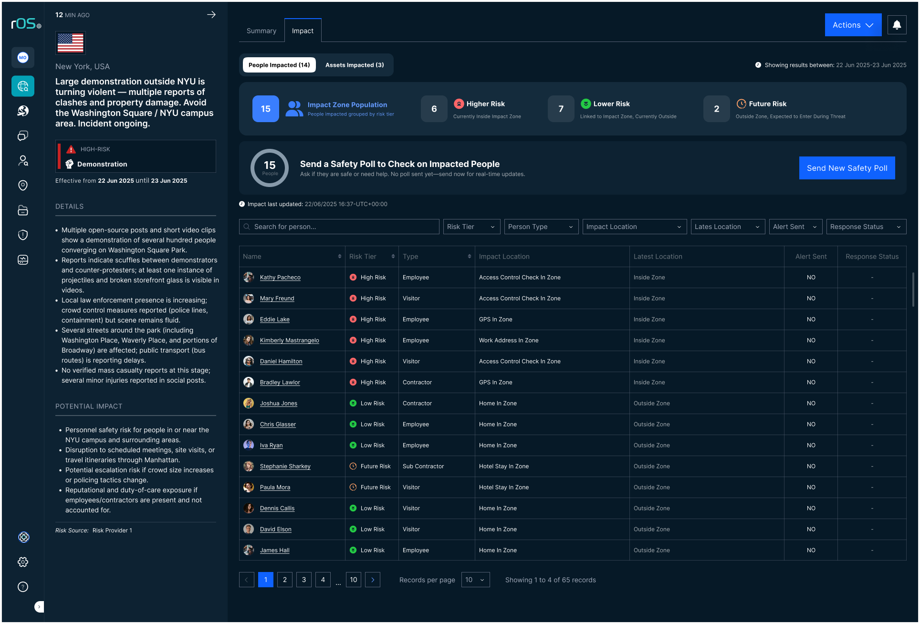
Task: Select People Impacted (14) toggle
Action: tap(279, 65)
